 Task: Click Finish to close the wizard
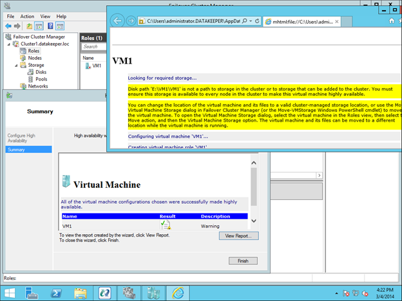point(242,260)
